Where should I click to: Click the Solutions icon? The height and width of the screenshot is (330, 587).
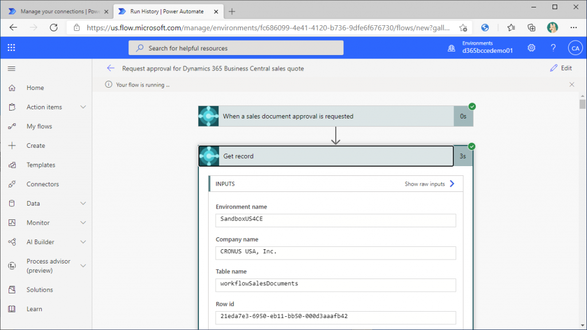tap(12, 289)
